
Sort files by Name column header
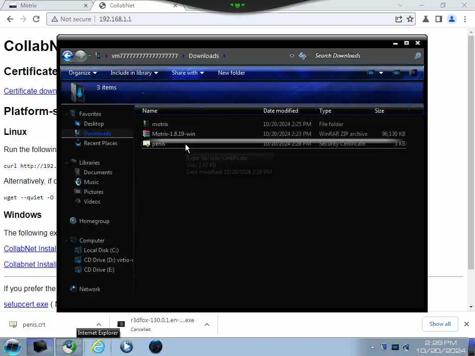[x=150, y=110]
